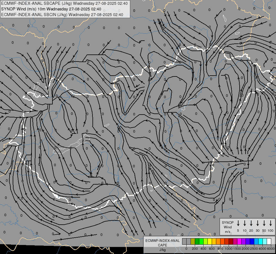Viewport: 276px width, 254px height.
Task: Click the 2500 value on CAPE scale
Action: click(254, 249)
